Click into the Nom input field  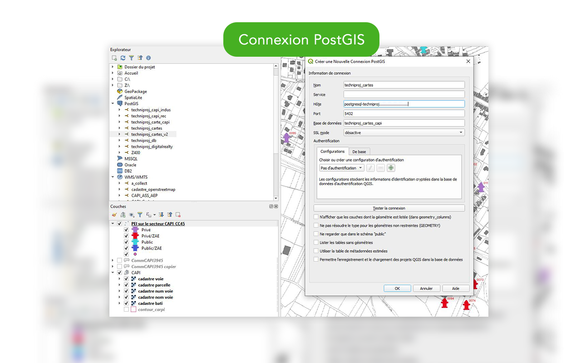404,85
